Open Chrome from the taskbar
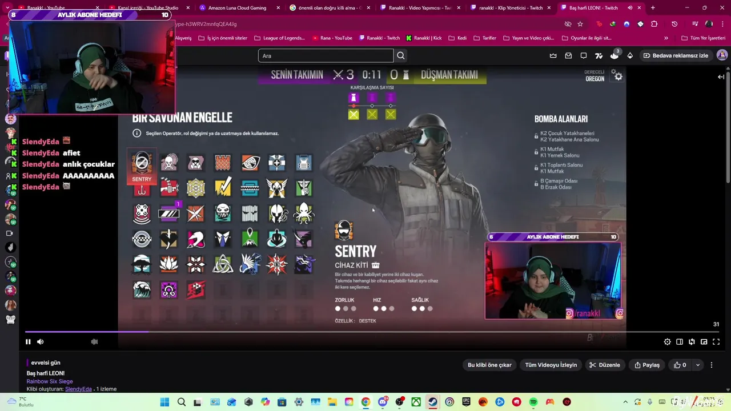This screenshot has width=731, height=411. pos(365,402)
